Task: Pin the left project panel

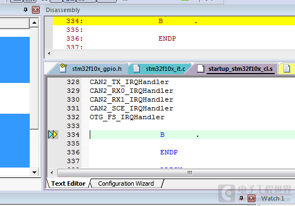Action: coord(25,10)
